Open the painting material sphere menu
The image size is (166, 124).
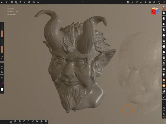pos(128,2)
